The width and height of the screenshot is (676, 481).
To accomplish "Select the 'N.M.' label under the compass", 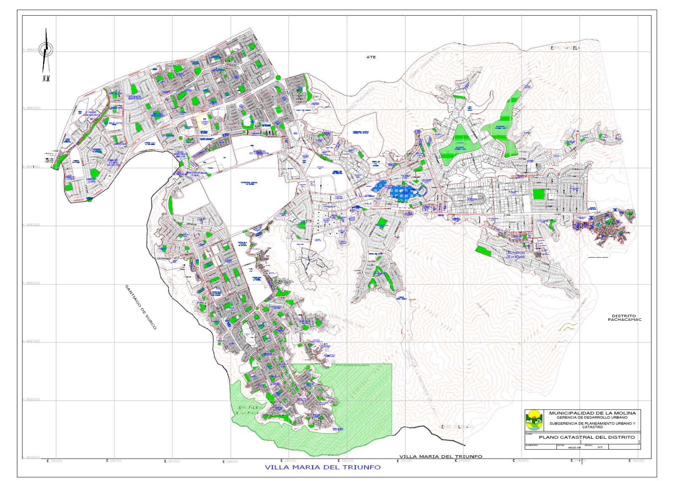I will 46,79.
